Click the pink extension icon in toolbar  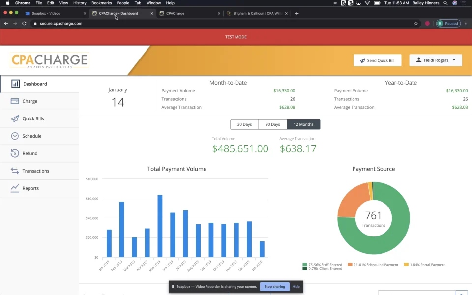click(427, 23)
